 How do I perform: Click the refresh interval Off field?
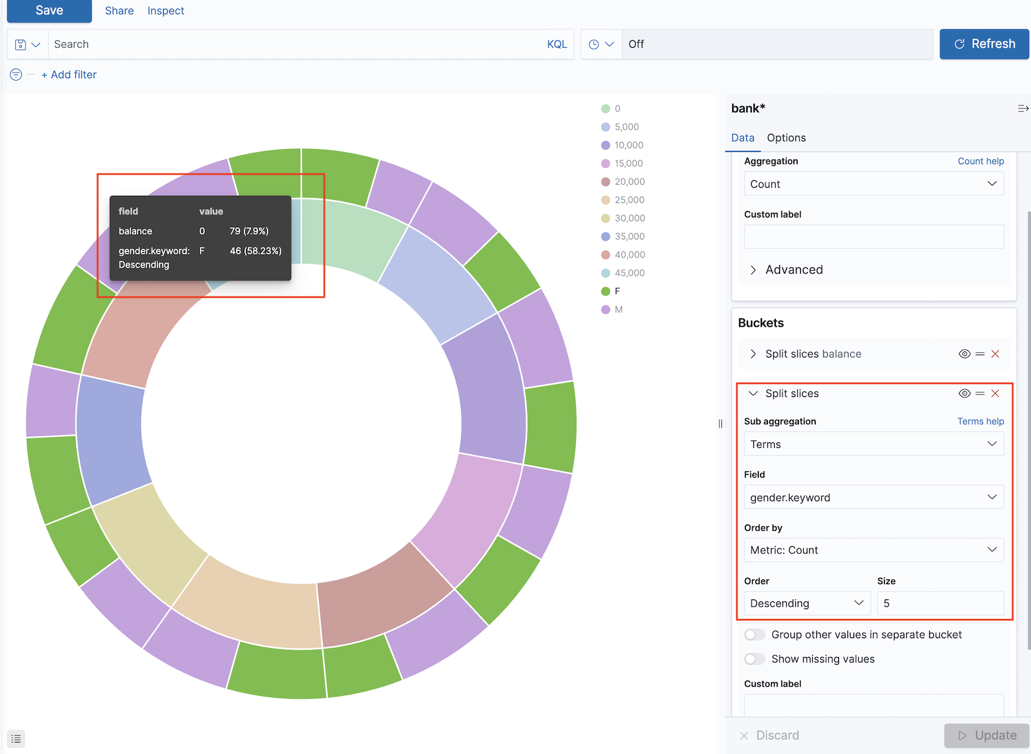point(777,44)
